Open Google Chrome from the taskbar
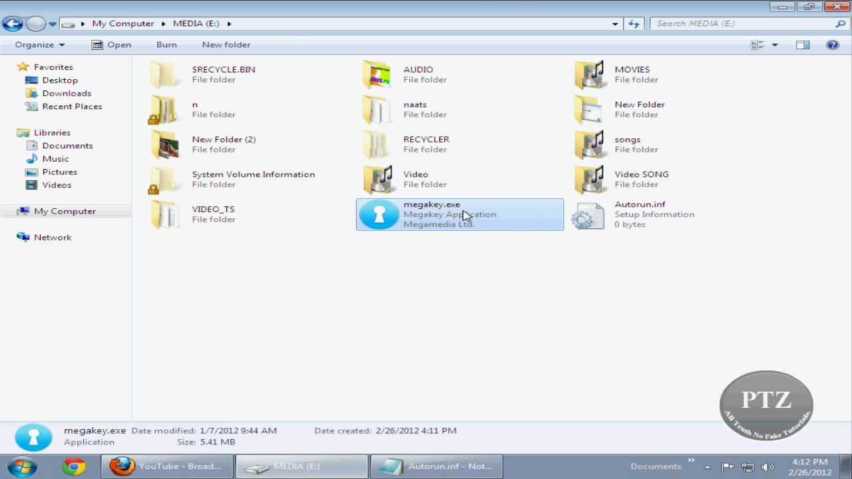This screenshot has height=479, width=852. click(x=74, y=466)
